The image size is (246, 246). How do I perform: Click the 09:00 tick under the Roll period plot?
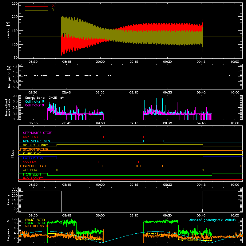[100, 93]
